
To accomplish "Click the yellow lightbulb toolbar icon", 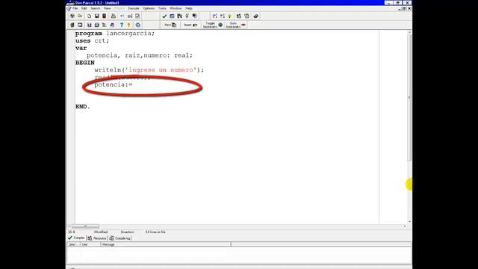I will tap(230, 16).
